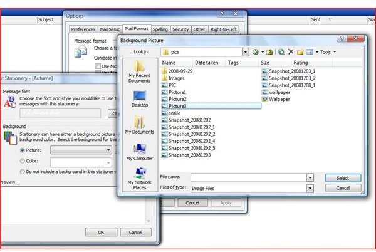The height and width of the screenshot is (252, 376).
Task: Switch to Right-to-Left tab in Options
Action: (x=224, y=29)
